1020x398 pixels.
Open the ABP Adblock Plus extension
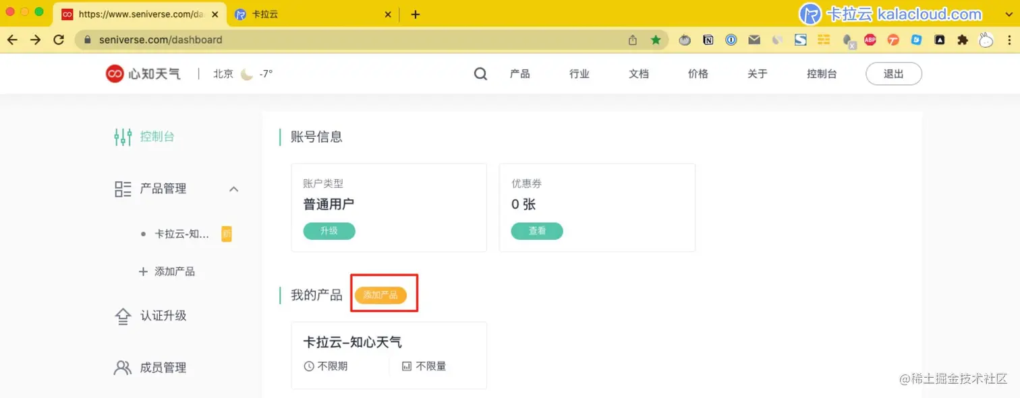point(870,40)
